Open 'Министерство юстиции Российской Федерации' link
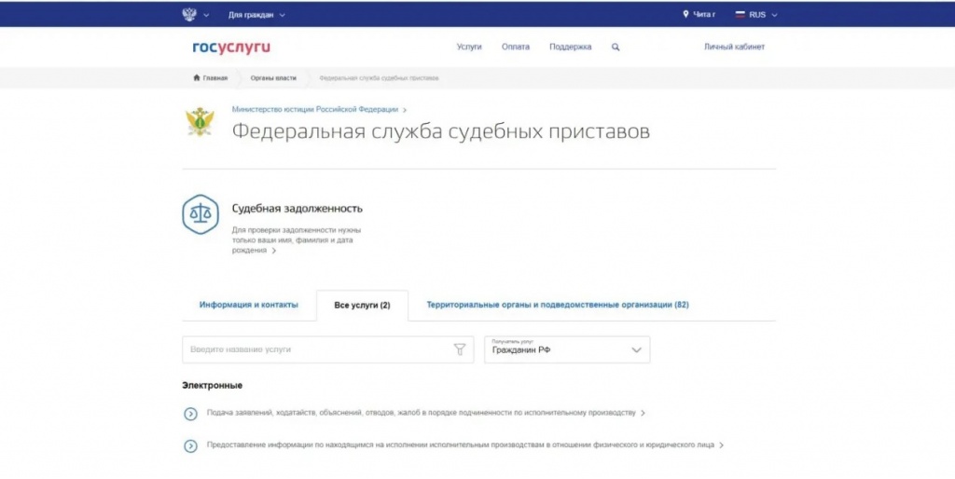The image size is (955, 479). click(x=315, y=110)
